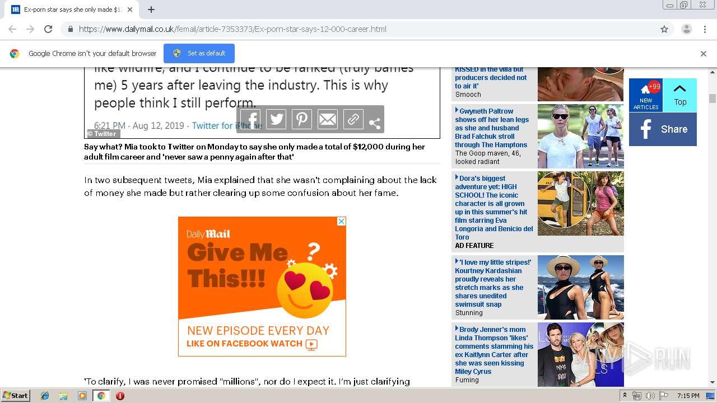View site security lock info
Image resolution: width=717 pixels, height=403 pixels.
pyautogui.click(x=70, y=29)
